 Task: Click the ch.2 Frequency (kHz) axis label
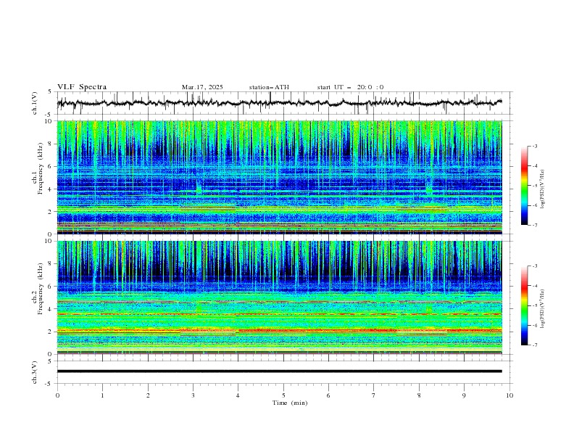38,289
